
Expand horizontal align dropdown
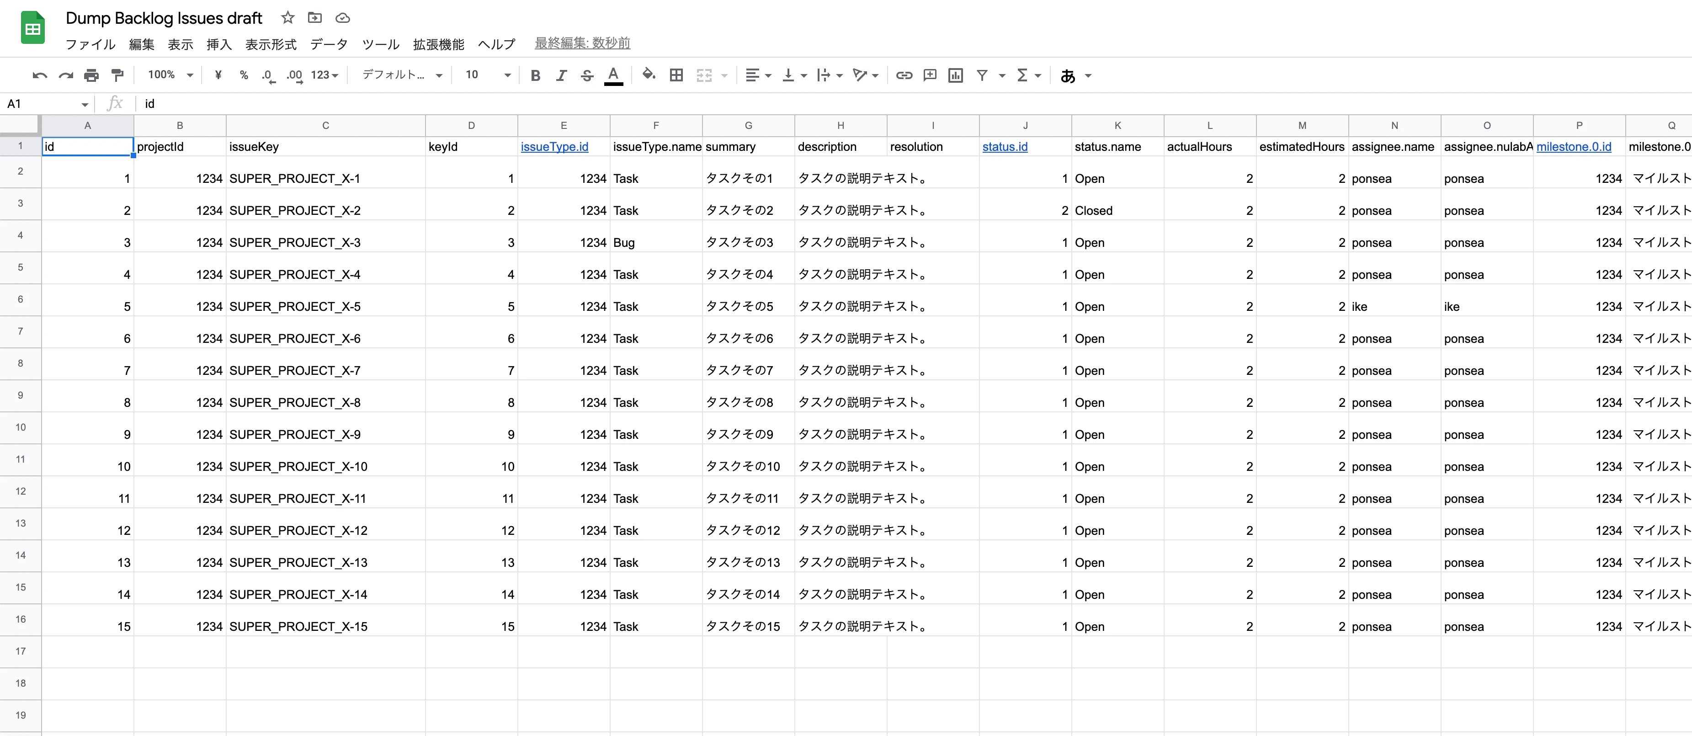pos(768,75)
